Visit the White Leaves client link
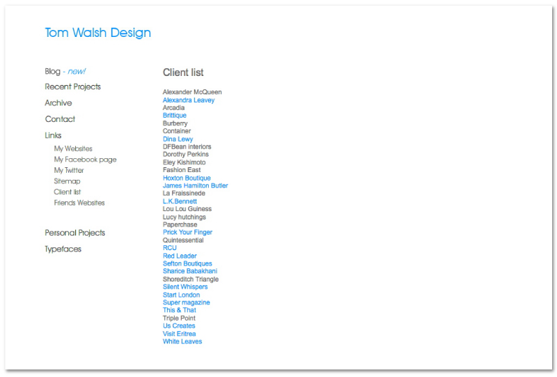 tap(182, 341)
